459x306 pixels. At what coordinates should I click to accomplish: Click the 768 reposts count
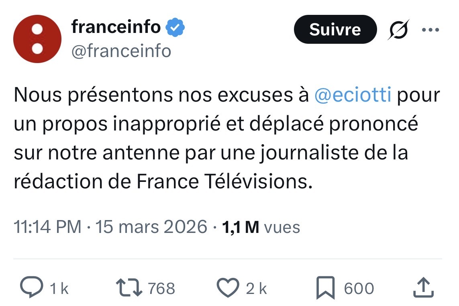pos(161,289)
